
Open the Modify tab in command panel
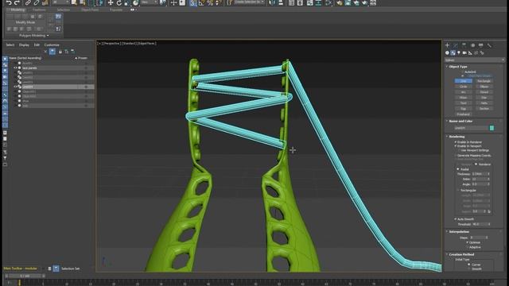[456, 45]
